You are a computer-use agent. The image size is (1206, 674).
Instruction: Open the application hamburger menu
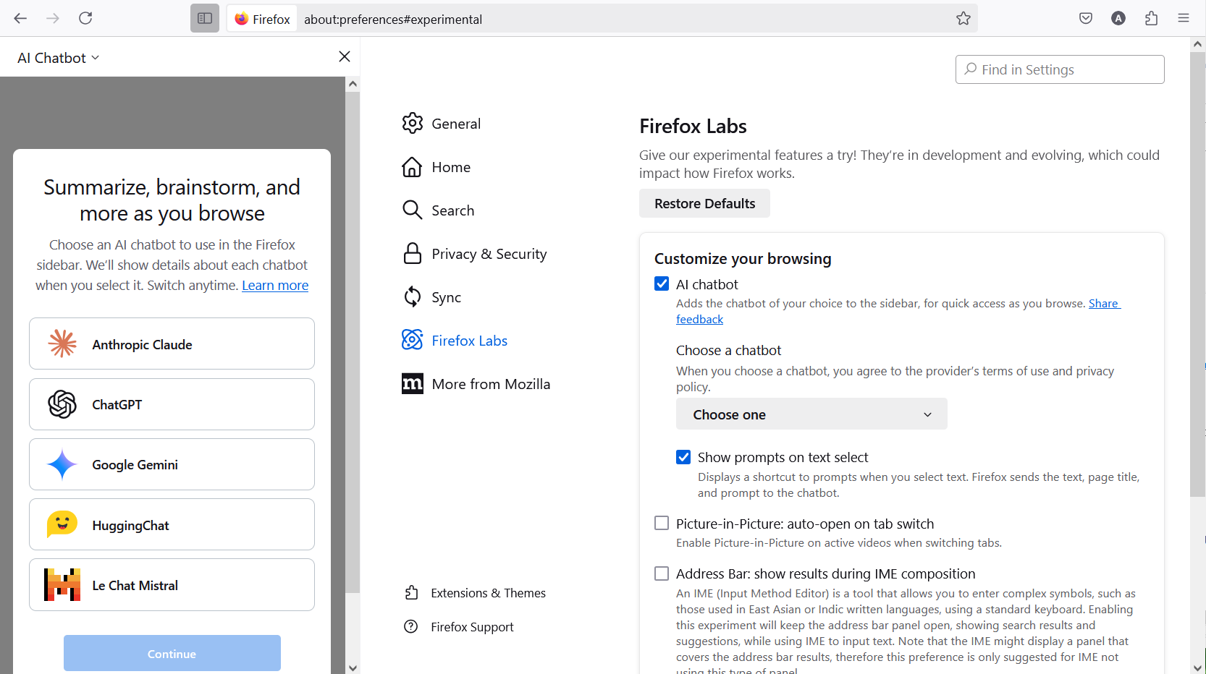pos(1184,18)
